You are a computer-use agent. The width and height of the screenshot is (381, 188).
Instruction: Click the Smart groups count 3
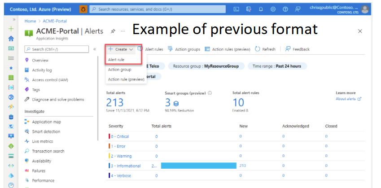tap(168, 102)
